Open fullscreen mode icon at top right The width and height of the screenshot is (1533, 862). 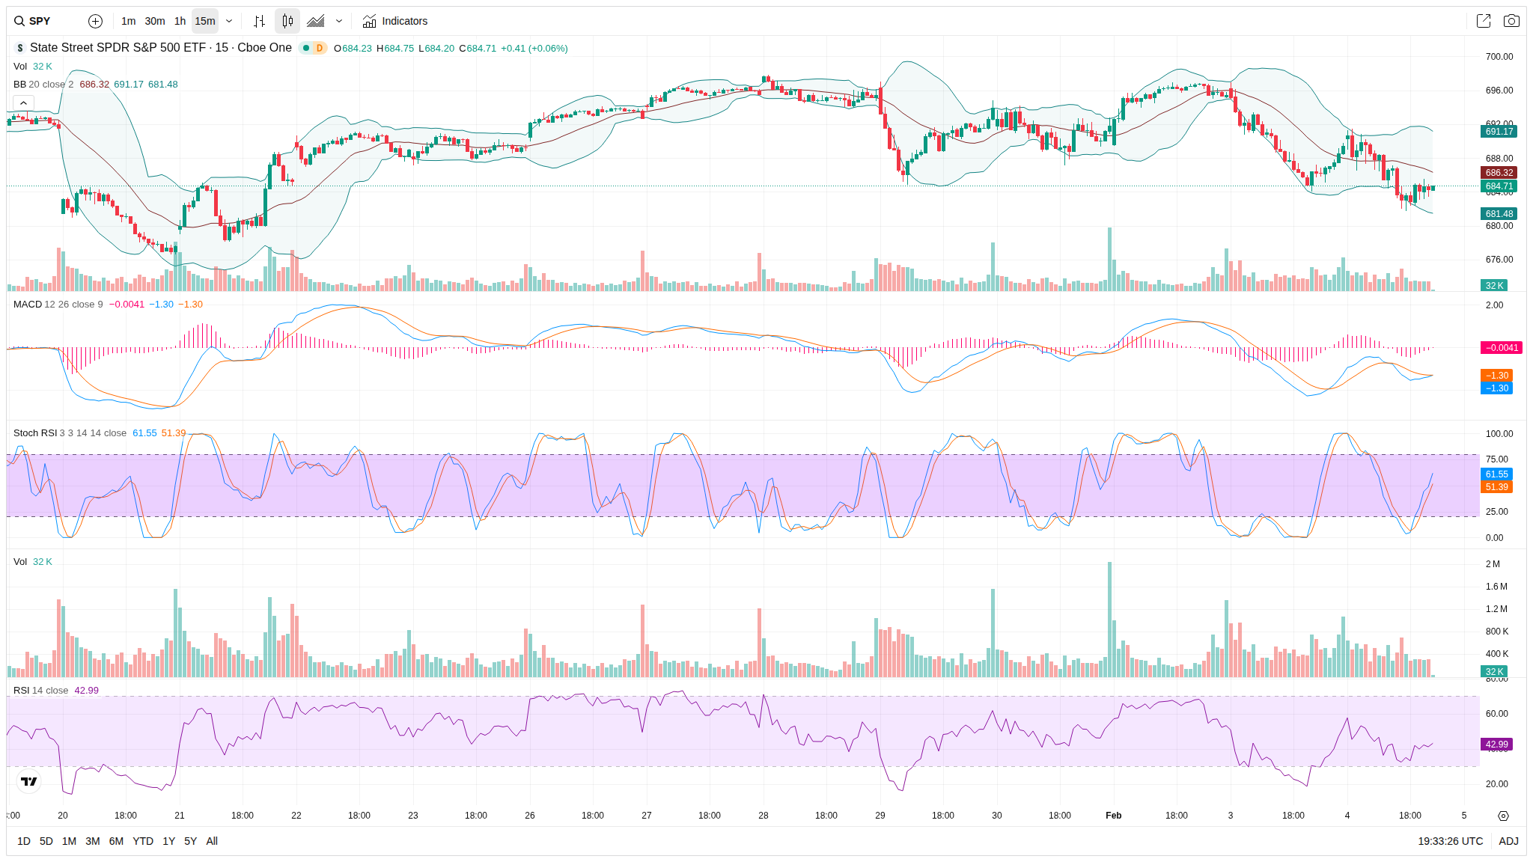point(1483,21)
